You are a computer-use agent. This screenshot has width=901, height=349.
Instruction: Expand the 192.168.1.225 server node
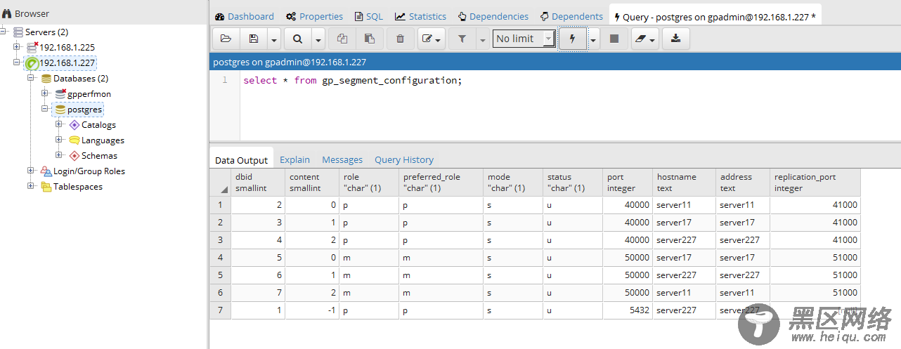click(x=17, y=46)
